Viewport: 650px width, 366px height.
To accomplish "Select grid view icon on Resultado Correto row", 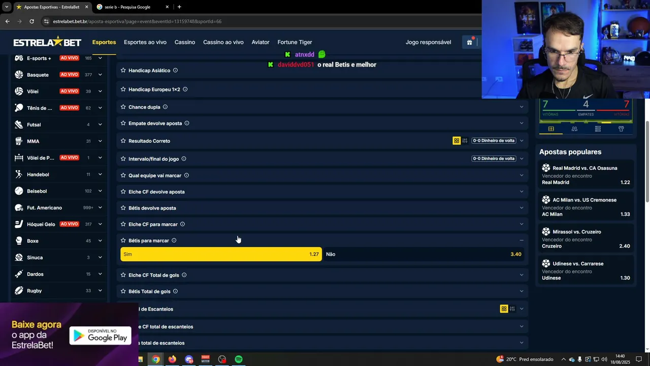I will click(457, 141).
